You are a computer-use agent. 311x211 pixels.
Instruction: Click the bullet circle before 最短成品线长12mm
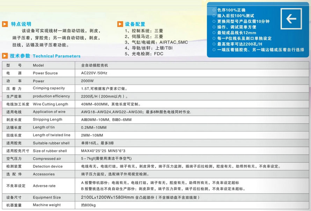[x=214, y=33]
